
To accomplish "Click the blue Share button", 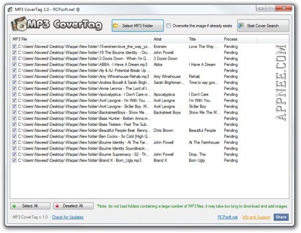I will [281, 217].
